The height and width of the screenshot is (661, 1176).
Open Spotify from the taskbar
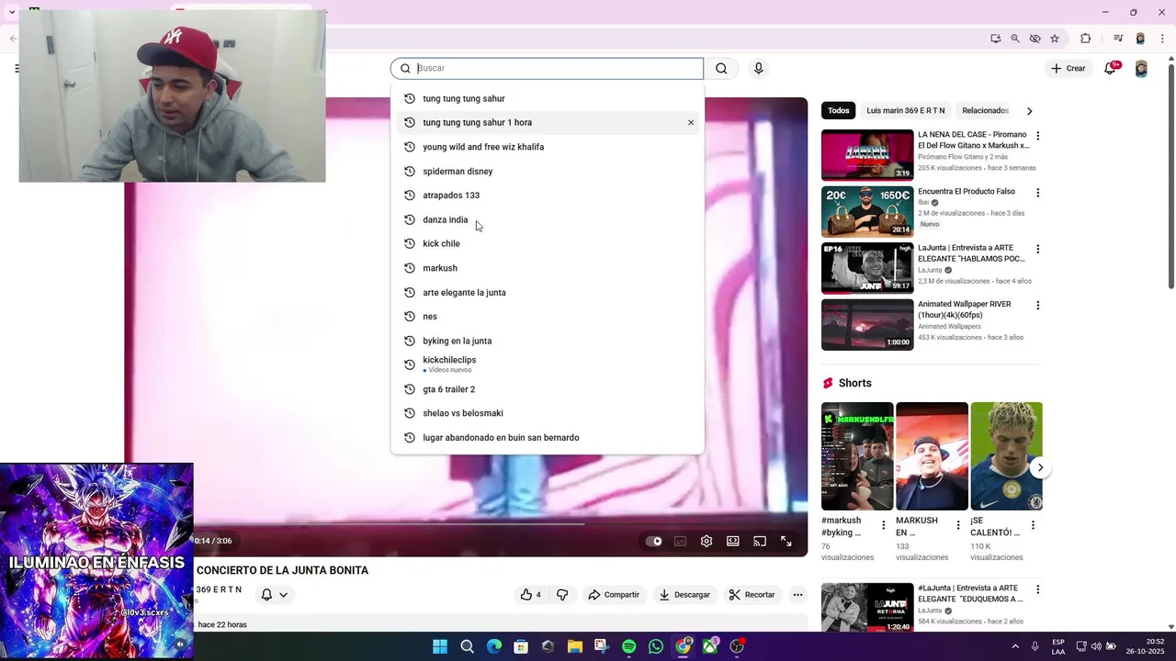click(628, 646)
